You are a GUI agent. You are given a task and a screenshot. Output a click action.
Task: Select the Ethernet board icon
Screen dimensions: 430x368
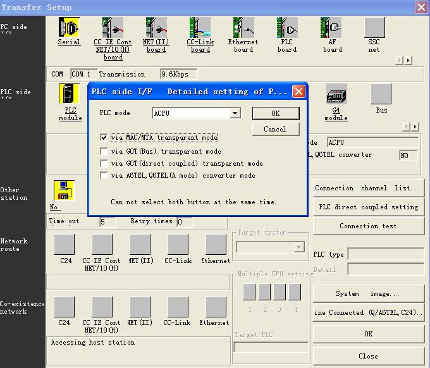(243, 28)
